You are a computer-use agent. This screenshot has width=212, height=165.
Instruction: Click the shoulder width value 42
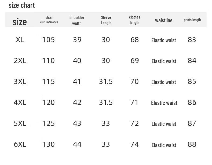coord(77,102)
